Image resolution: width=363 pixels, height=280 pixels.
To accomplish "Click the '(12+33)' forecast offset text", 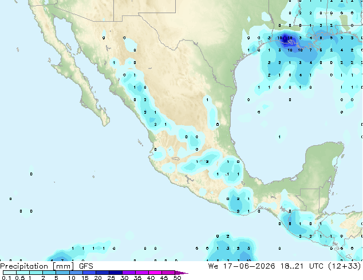I will click(x=345, y=266).
